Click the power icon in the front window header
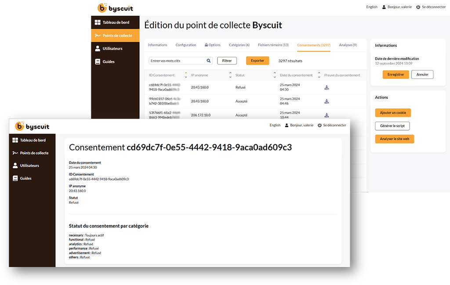 (x=319, y=125)
